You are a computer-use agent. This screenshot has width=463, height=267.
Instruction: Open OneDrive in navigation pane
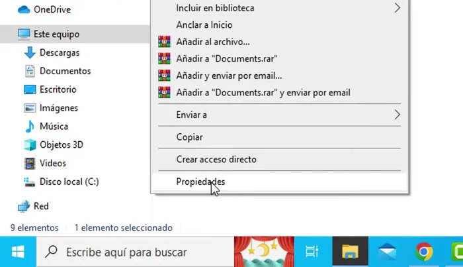point(52,9)
